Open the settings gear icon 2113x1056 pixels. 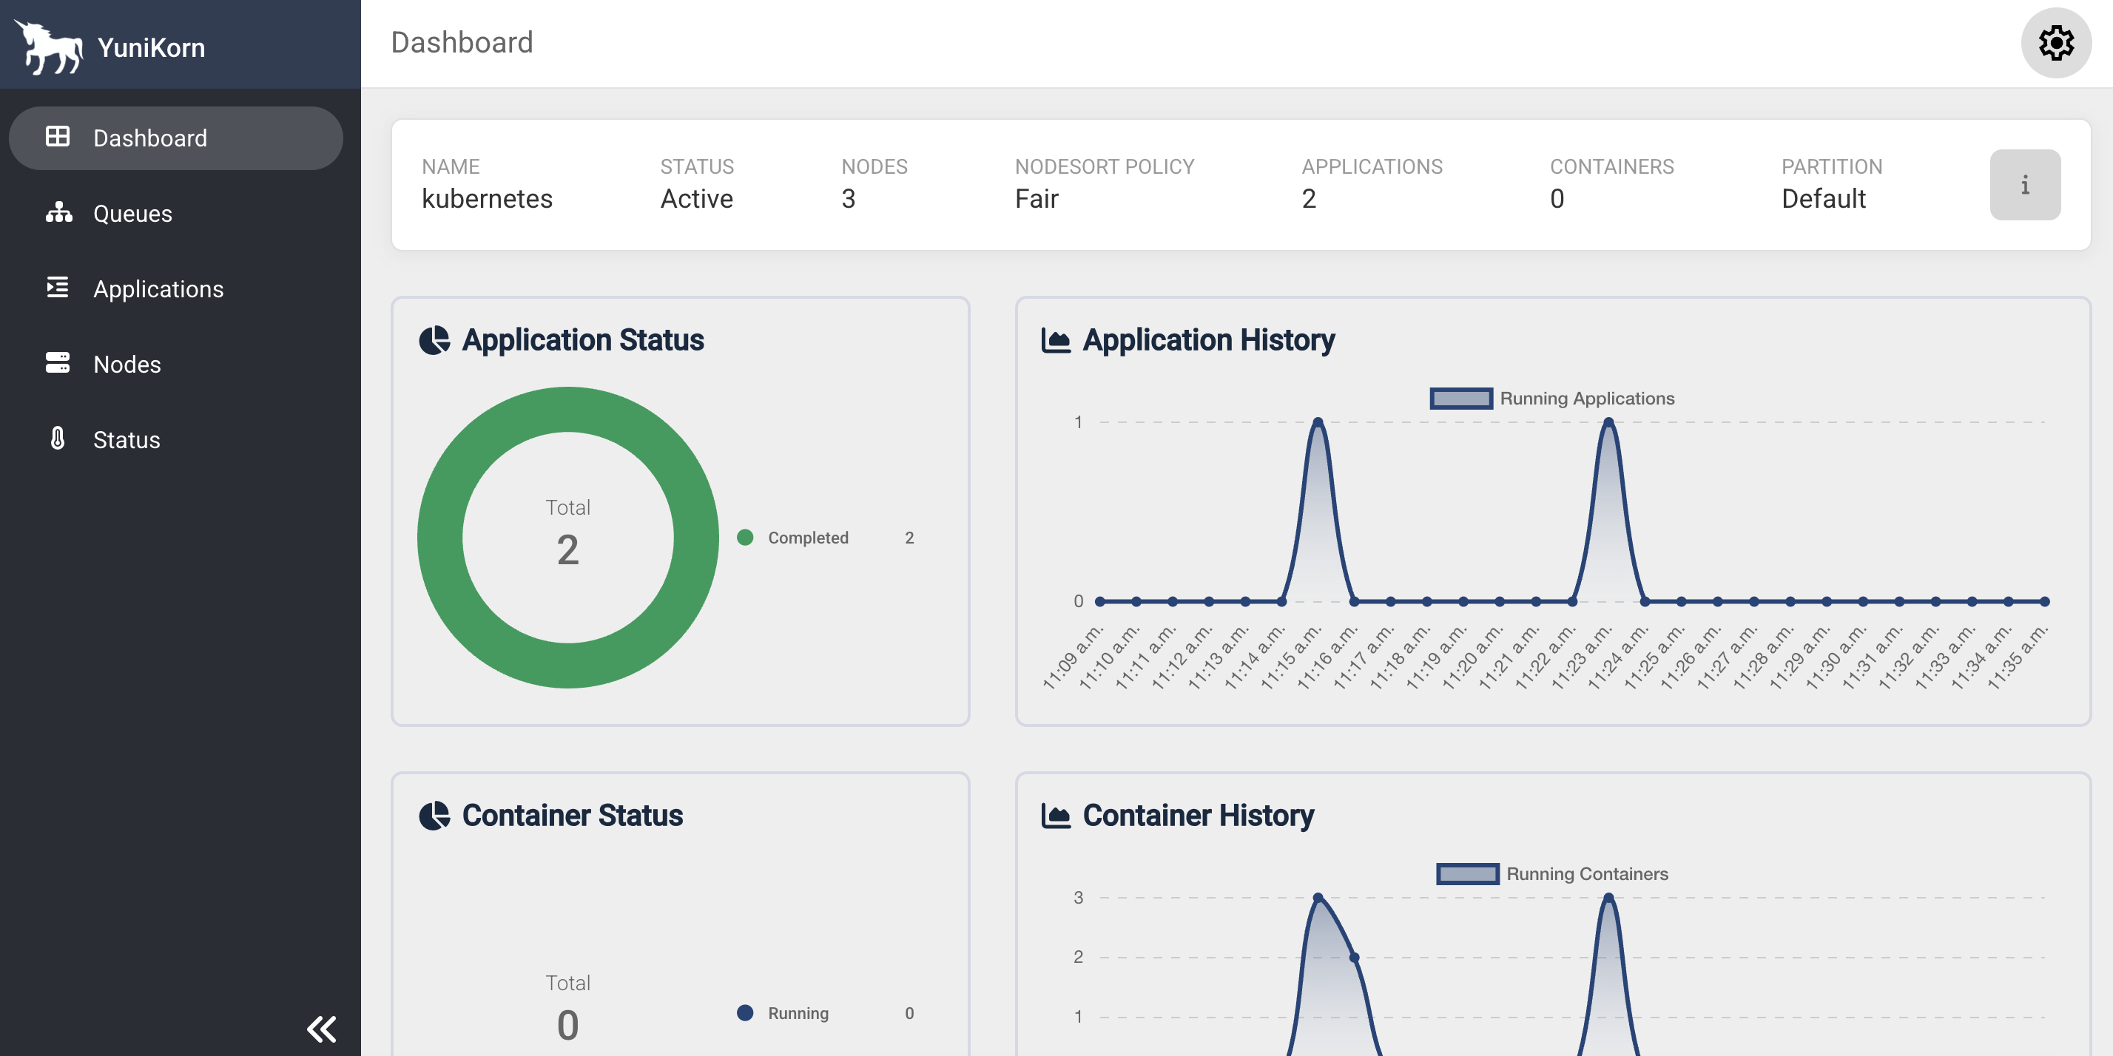pyautogui.click(x=2055, y=43)
